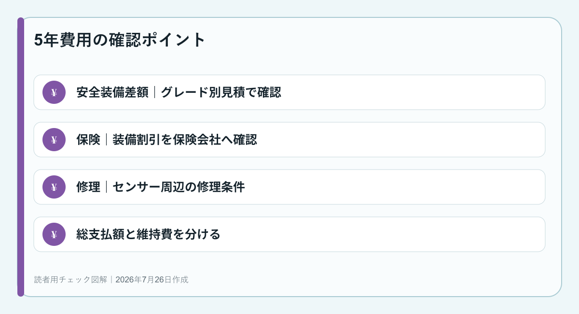Click the divider in the 修理 row
The width and height of the screenshot is (579, 314).
106,187
